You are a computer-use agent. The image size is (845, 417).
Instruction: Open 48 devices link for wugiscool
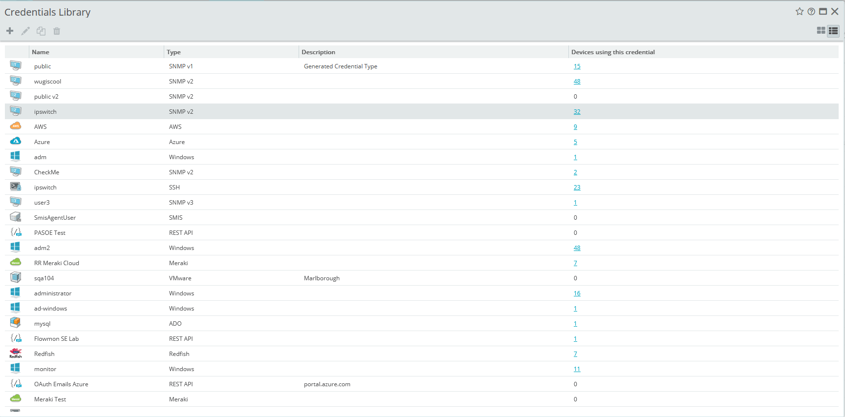pos(577,82)
